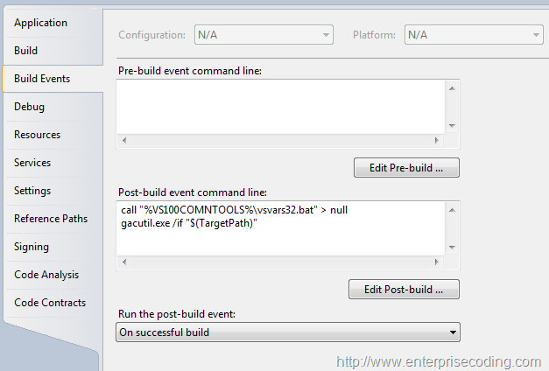Screen dimensions: 549x371
Task: Click inside the Pre-build event command box
Action: 281,107
